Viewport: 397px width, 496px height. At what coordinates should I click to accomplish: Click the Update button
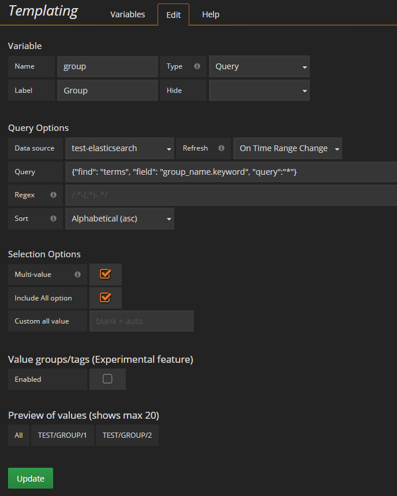(x=30, y=478)
